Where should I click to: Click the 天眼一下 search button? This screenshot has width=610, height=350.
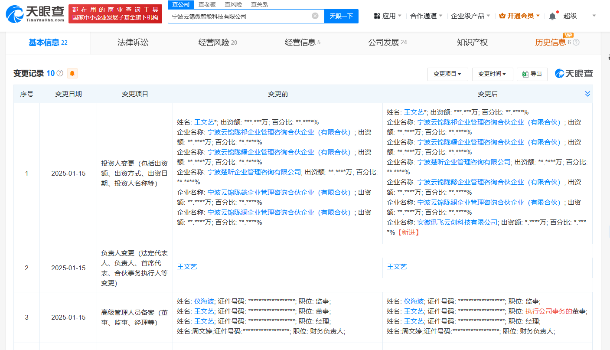click(x=341, y=16)
